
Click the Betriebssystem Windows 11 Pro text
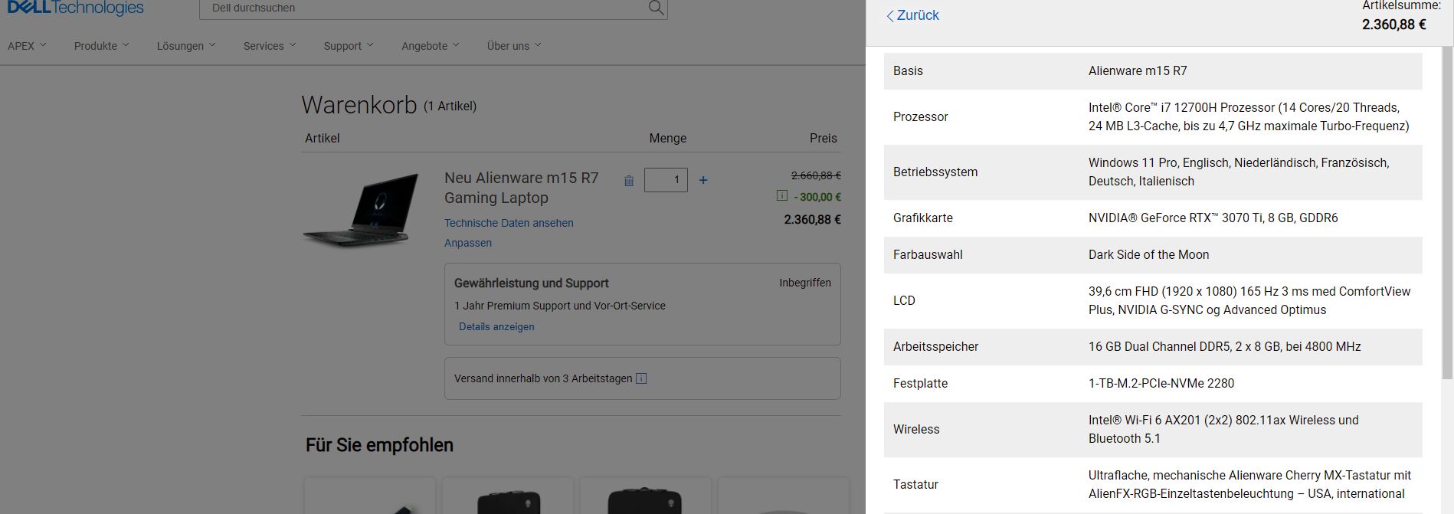[1239, 172]
